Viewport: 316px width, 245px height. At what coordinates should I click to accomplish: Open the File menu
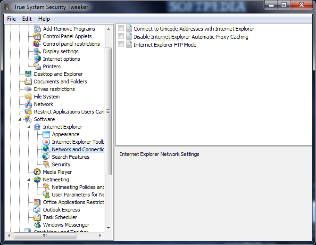11,19
